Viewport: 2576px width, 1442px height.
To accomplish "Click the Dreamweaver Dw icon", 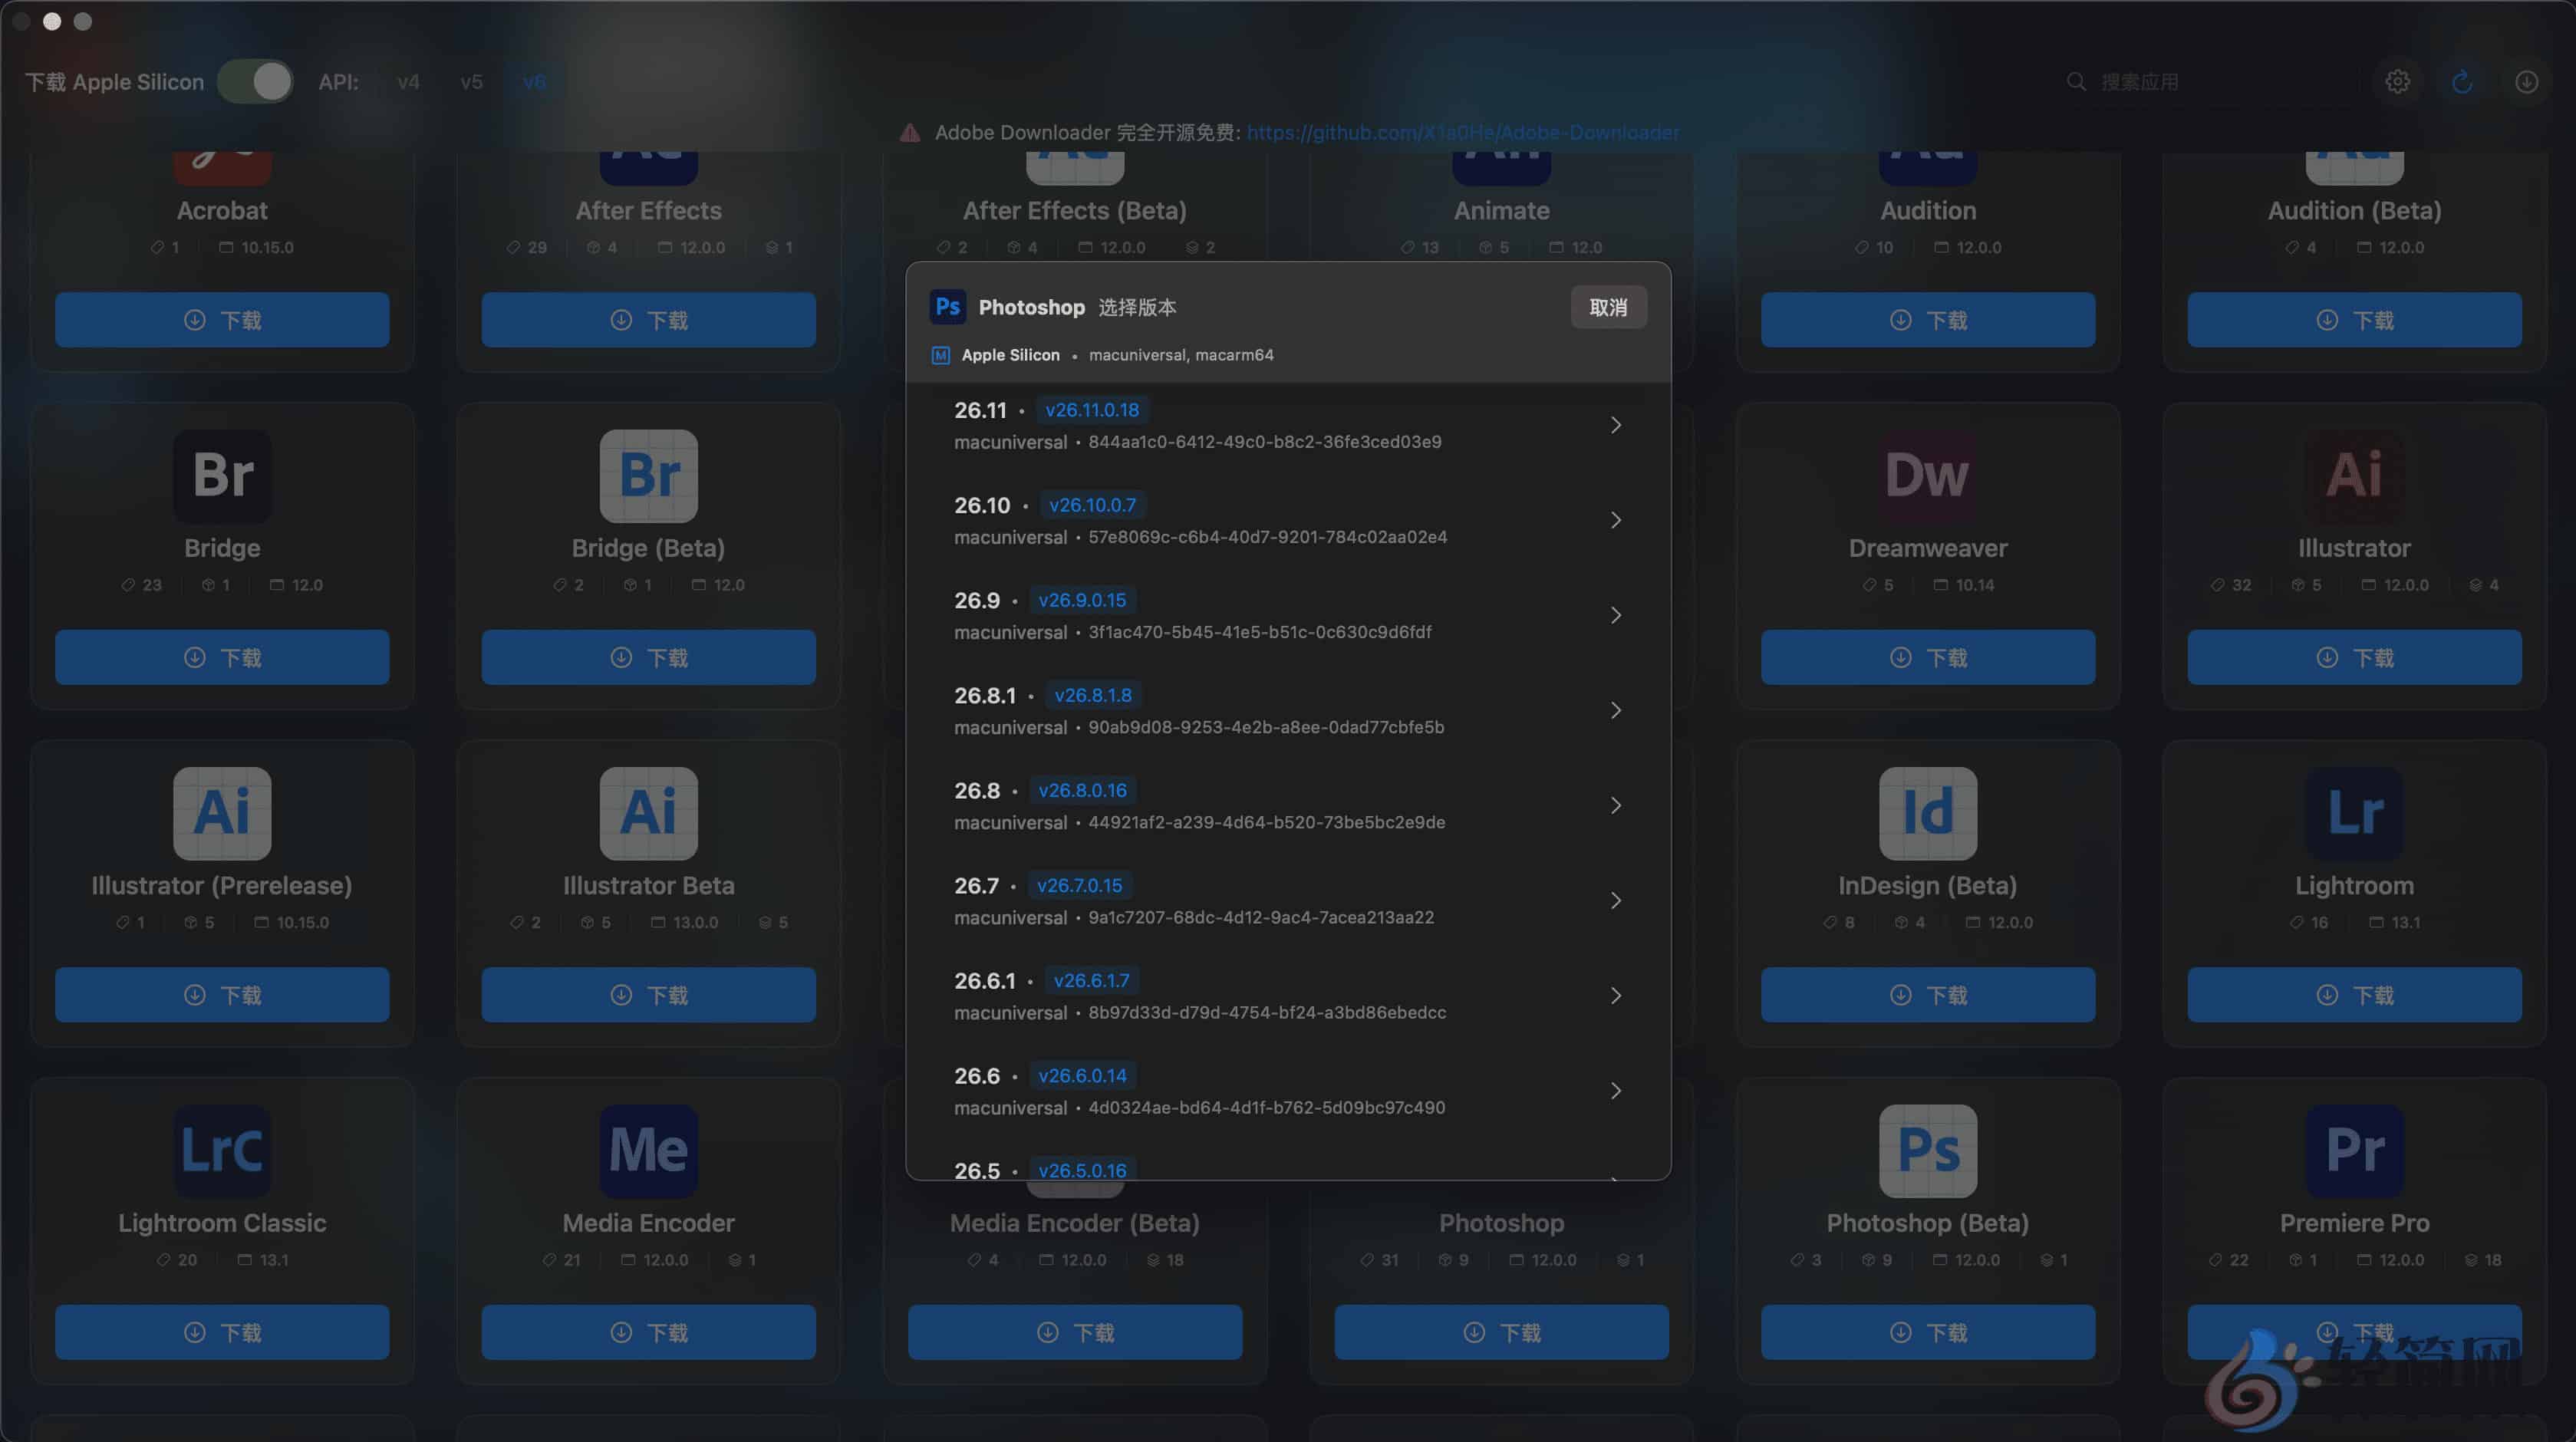I will [1927, 477].
